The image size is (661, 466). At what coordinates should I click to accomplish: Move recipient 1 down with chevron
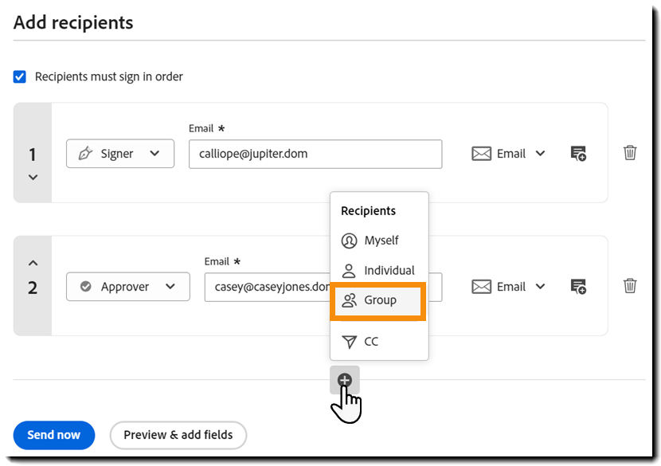33,178
